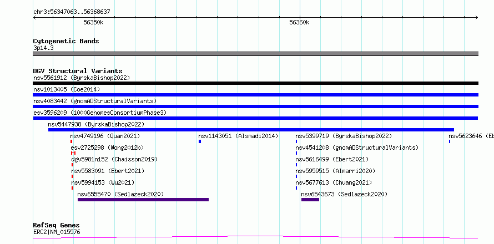Open nsv4749196 (Quan2021) label
This screenshot has width=494, height=244.
[x=105, y=136]
